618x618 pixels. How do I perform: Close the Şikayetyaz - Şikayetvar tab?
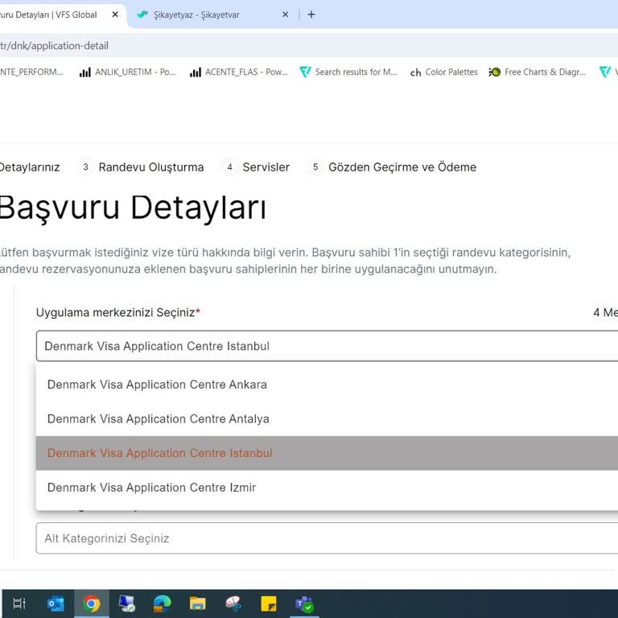tap(286, 14)
